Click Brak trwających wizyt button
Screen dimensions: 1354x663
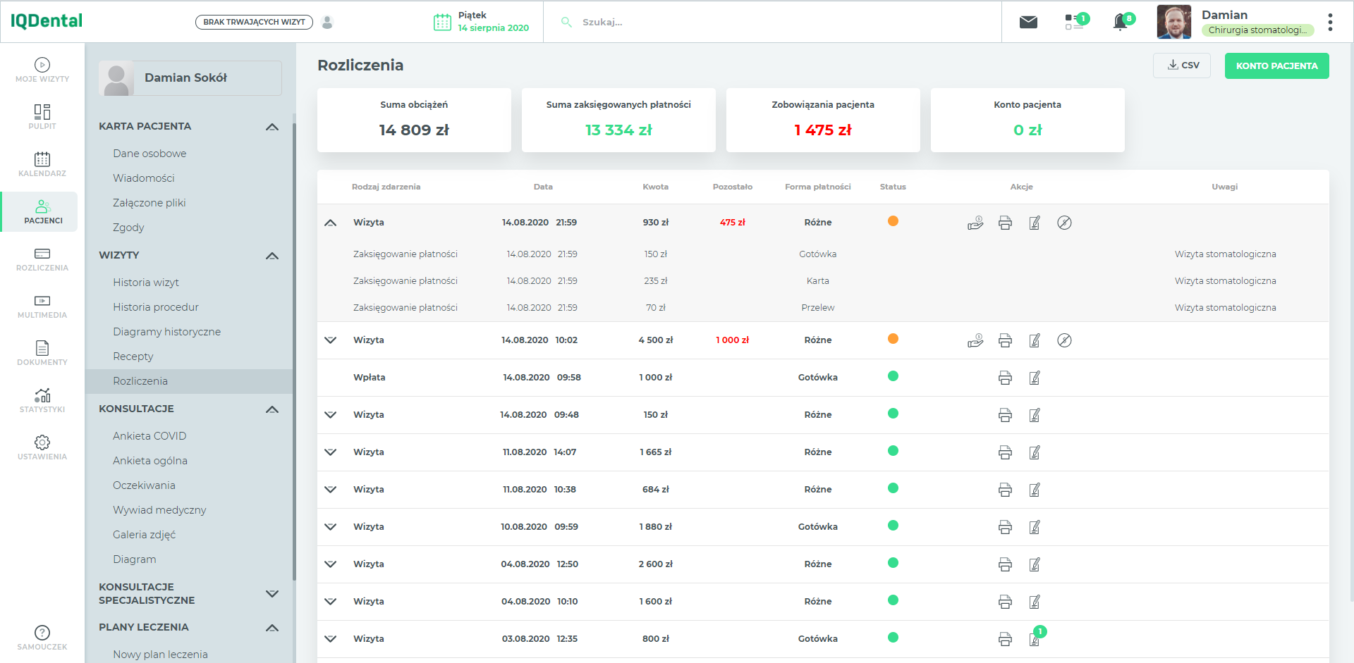(x=254, y=22)
